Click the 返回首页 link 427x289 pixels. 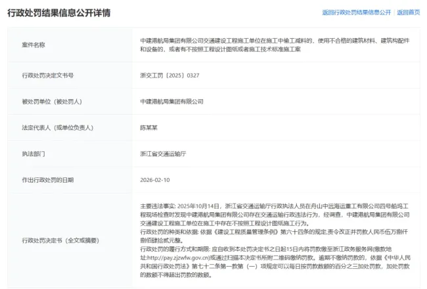(408, 12)
